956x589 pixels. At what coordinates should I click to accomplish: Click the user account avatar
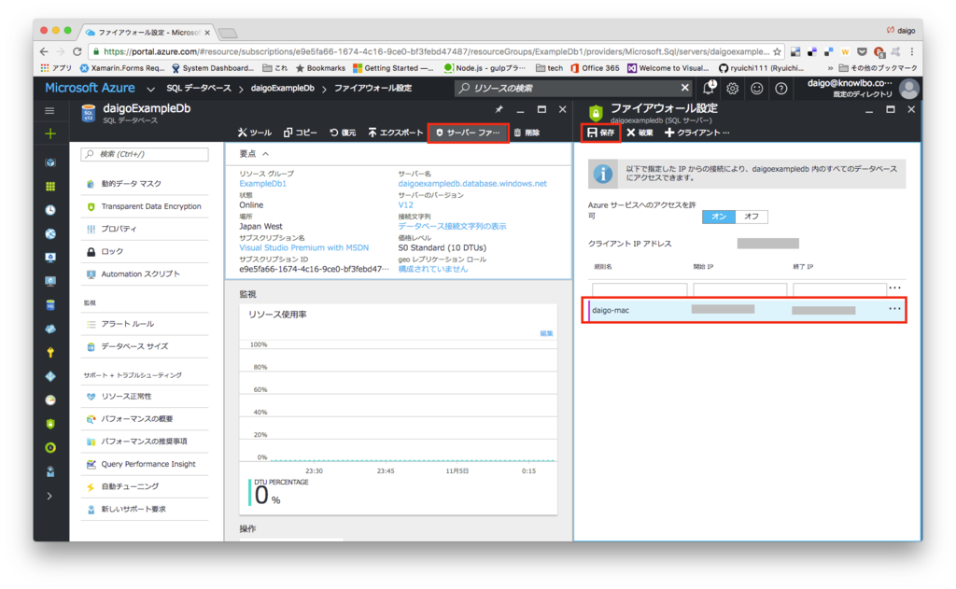click(908, 89)
